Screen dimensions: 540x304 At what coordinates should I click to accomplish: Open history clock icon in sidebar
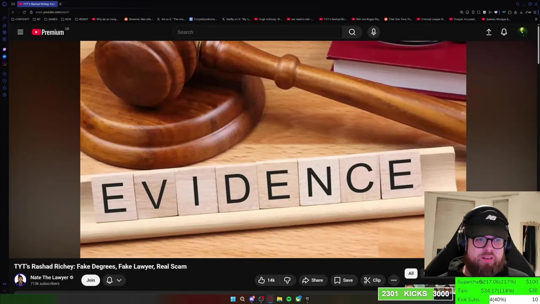coord(4,81)
